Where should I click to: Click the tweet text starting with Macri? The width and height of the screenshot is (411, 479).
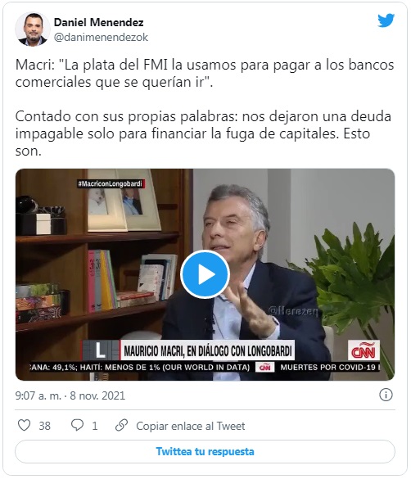[x=205, y=74]
